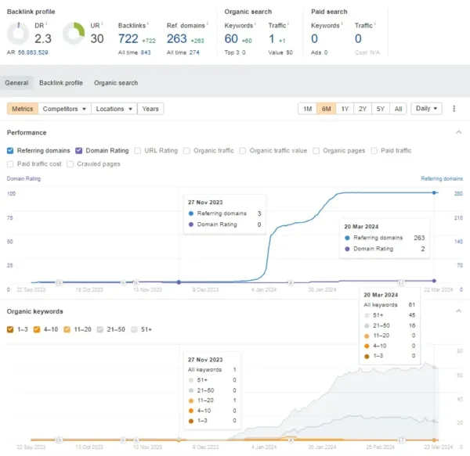Toggle the Referring domains checkbox
This screenshot has width=470, height=456.
tap(10, 150)
